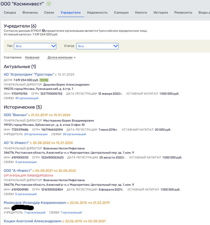Click the INN value 7725319686

pyautogui.click(x=20, y=129)
